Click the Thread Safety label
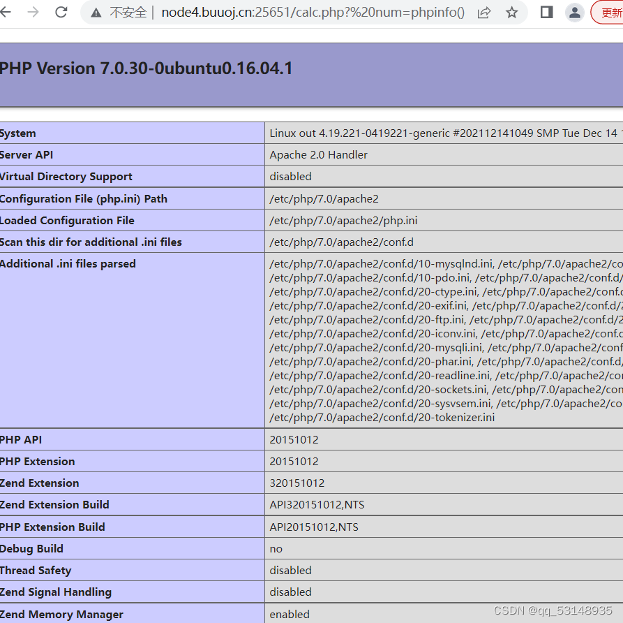The image size is (623, 623). 36,571
